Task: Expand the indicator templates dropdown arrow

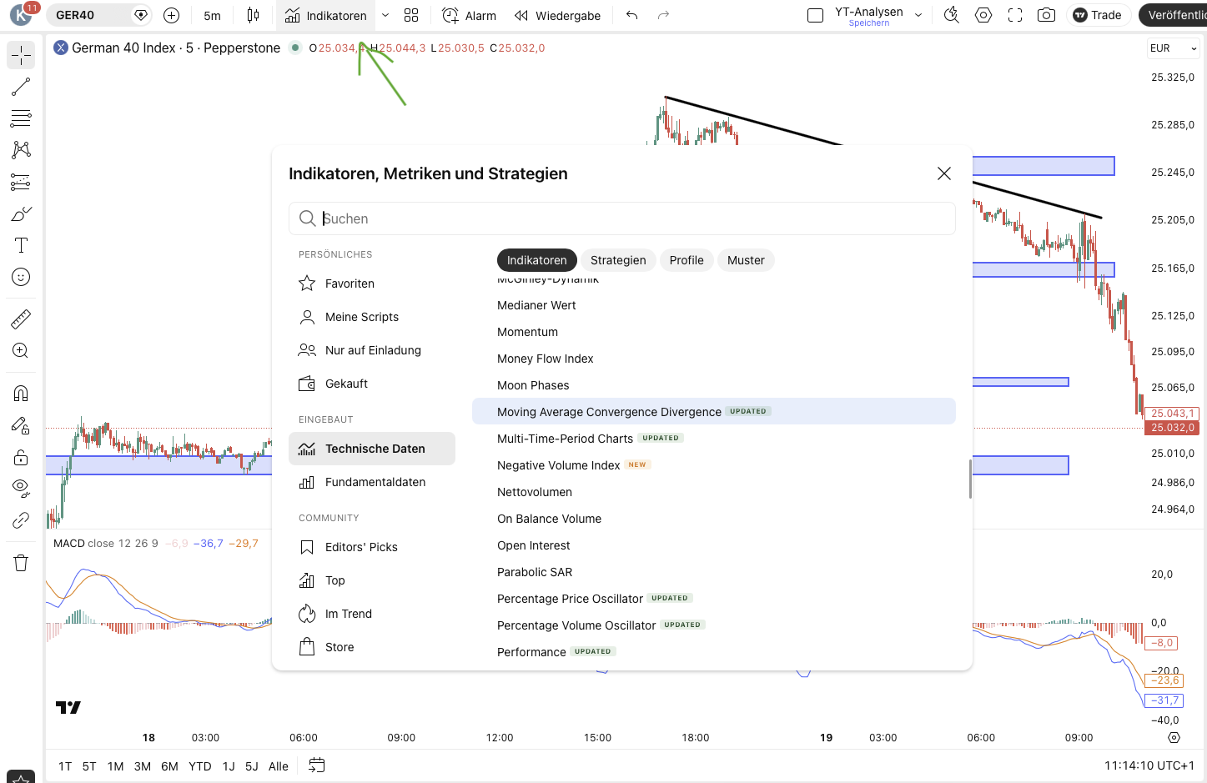Action: click(x=385, y=15)
